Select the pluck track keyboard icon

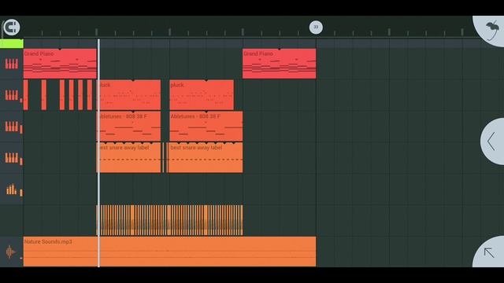(x=12, y=95)
